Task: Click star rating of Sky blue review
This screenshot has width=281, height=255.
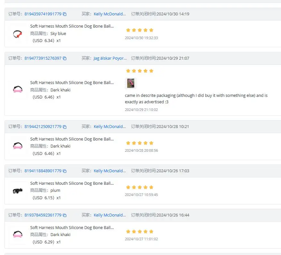Action: coord(140,30)
